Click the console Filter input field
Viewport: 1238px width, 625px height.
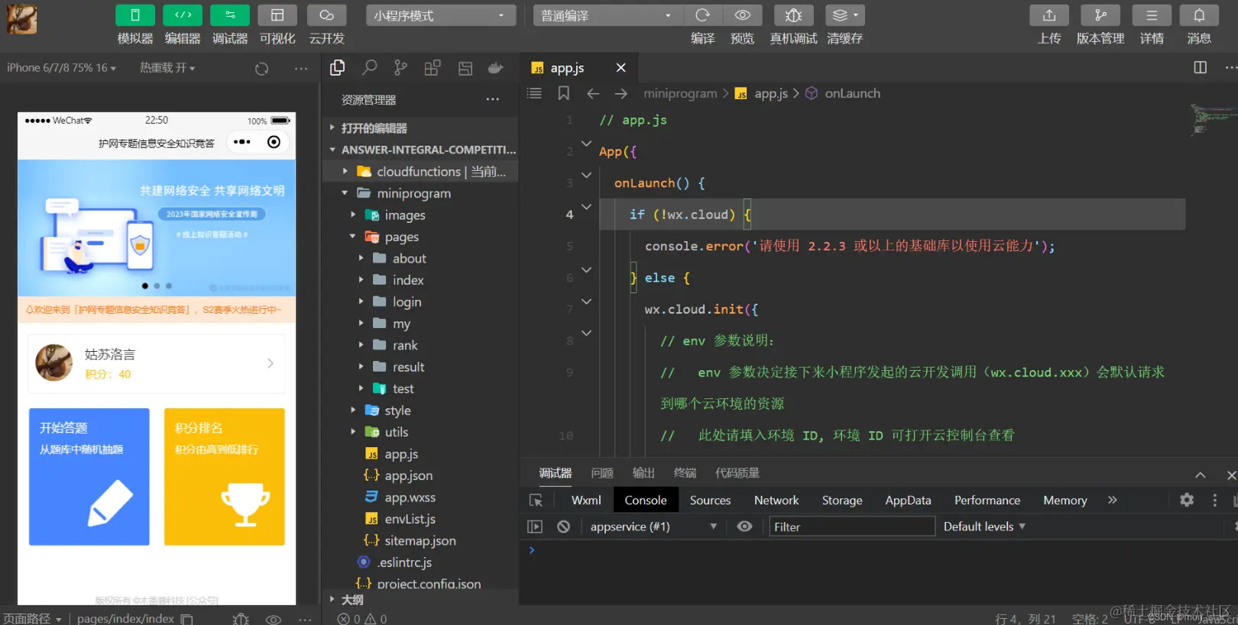(851, 527)
